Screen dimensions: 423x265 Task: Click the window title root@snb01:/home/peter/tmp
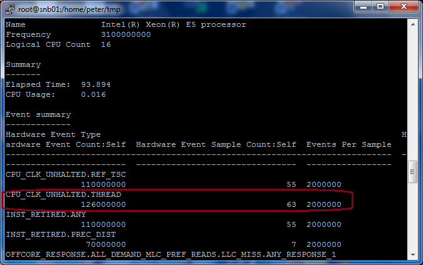click(x=69, y=9)
